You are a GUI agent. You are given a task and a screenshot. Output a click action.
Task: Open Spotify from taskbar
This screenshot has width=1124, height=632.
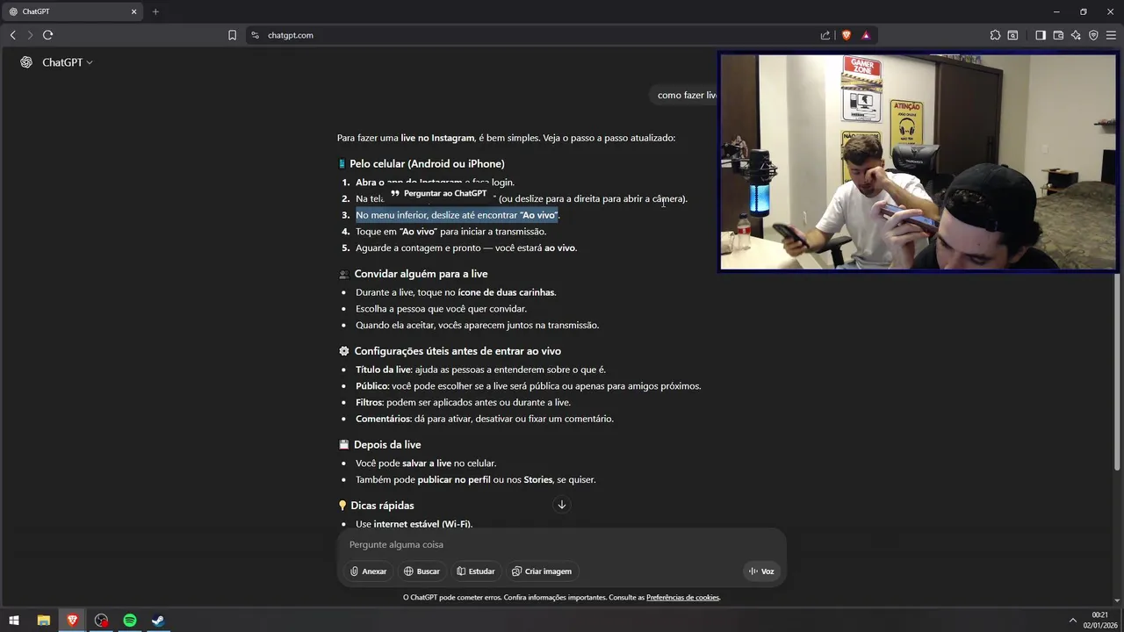click(x=130, y=621)
